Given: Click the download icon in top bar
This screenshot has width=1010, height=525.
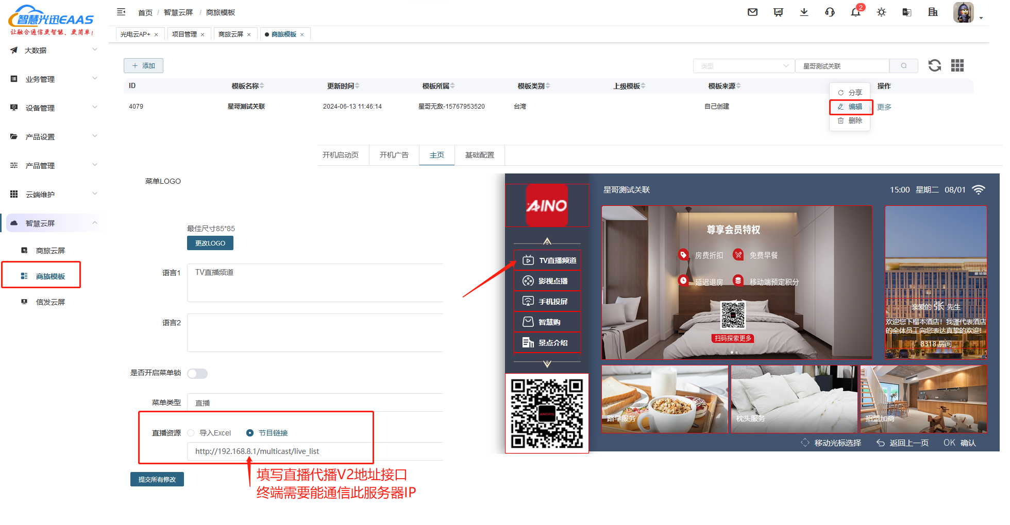Looking at the screenshot, I should 804,12.
